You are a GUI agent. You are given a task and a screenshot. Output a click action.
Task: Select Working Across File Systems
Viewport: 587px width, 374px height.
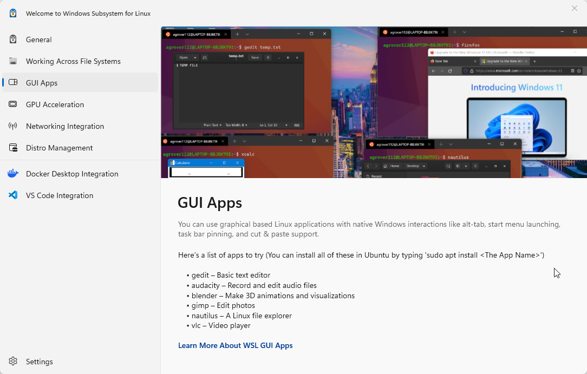pos(73,61)
